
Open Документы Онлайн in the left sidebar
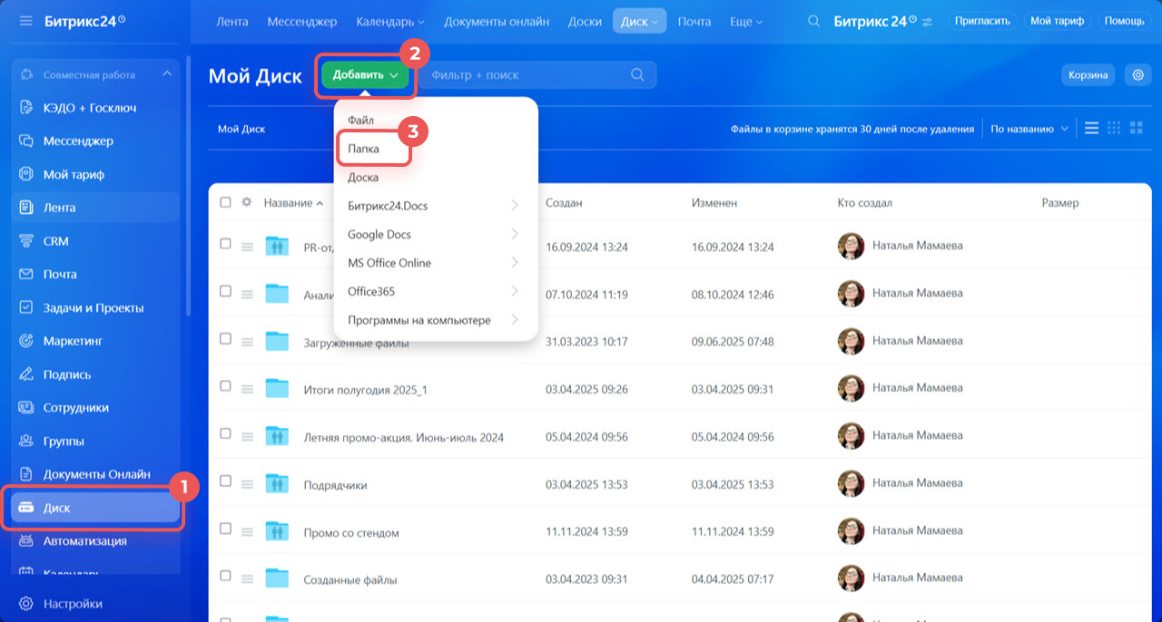[x=95, y=474]
